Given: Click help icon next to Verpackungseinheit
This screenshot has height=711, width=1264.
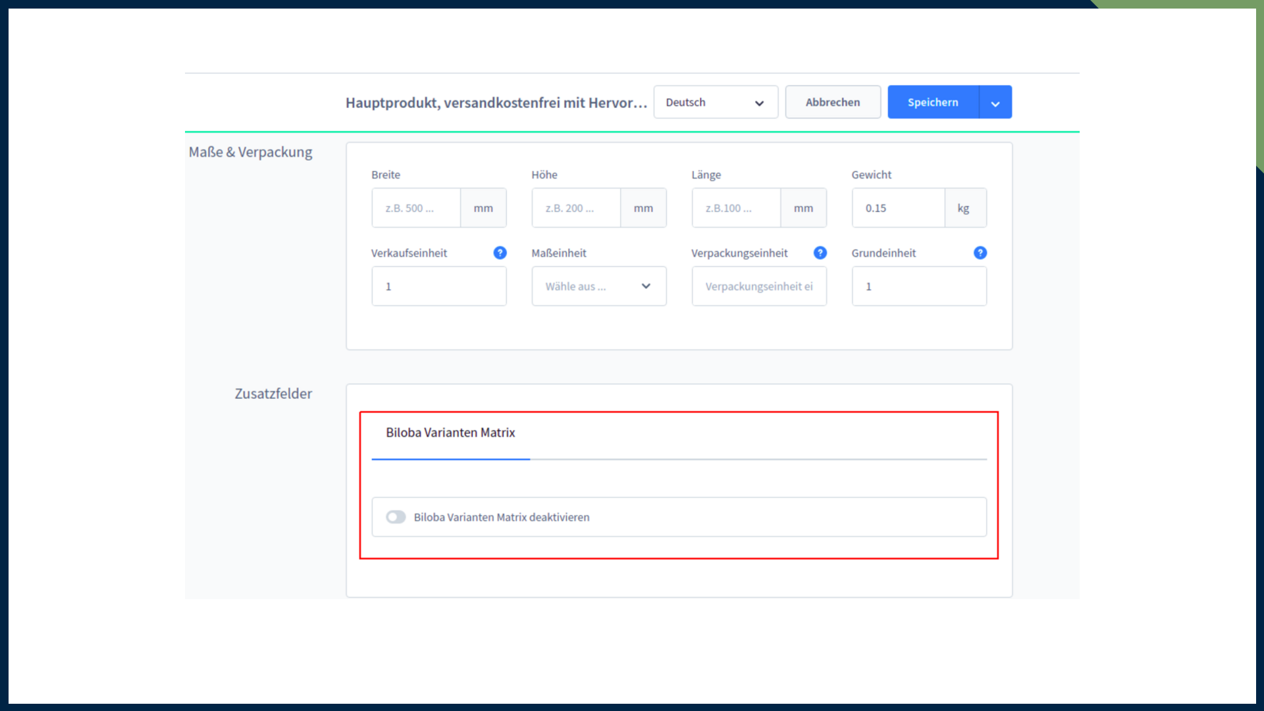Looking at the screenshot, I should click(820, 253).
